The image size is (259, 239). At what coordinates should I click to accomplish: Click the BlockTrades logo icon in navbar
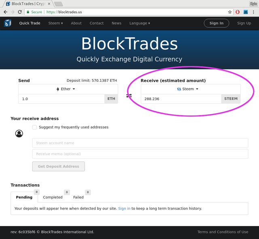[x=8, y=23]
